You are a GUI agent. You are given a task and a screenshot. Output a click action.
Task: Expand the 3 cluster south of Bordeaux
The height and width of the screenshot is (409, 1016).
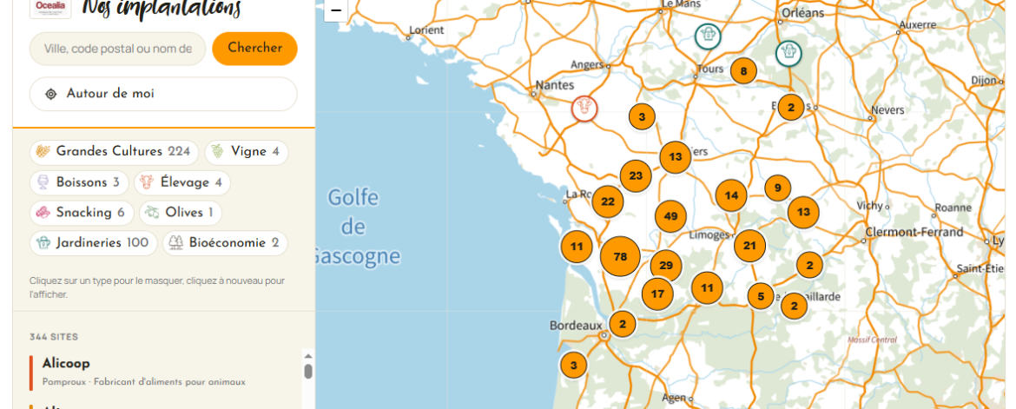[x=573, y=365]
